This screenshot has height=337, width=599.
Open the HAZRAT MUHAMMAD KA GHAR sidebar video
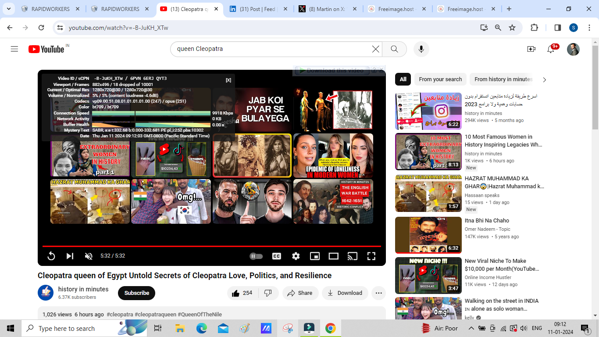504,183
